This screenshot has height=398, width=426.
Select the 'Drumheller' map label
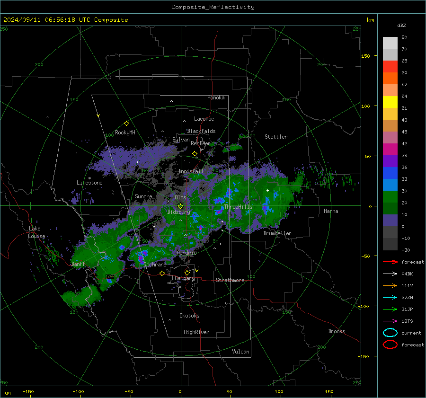[x=277, y=233]
